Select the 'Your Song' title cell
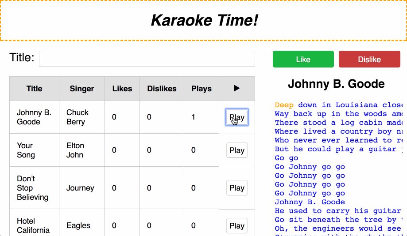The image size is (407, 236). [34, 150]
